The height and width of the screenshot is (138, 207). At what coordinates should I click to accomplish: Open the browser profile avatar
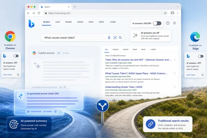point(172,13)
